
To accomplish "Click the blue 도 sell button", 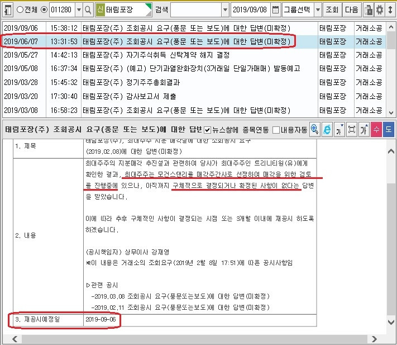I will tap(389, 130).
